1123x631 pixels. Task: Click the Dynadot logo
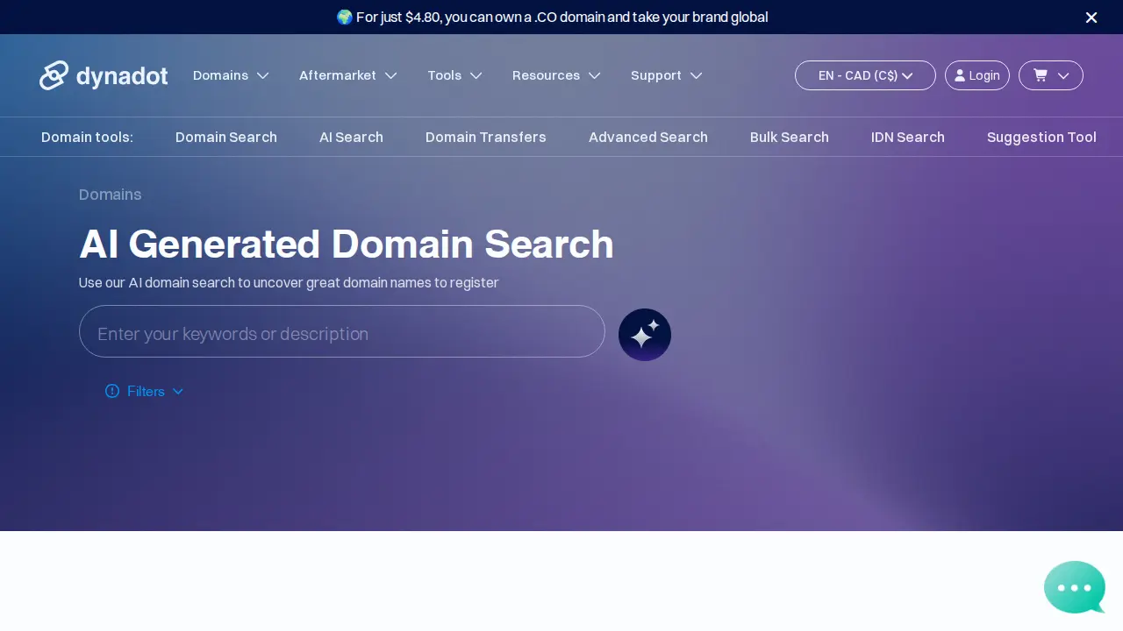(104, 75)
